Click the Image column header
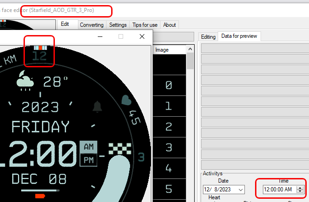The image size is (309, 202). point(169,50)
